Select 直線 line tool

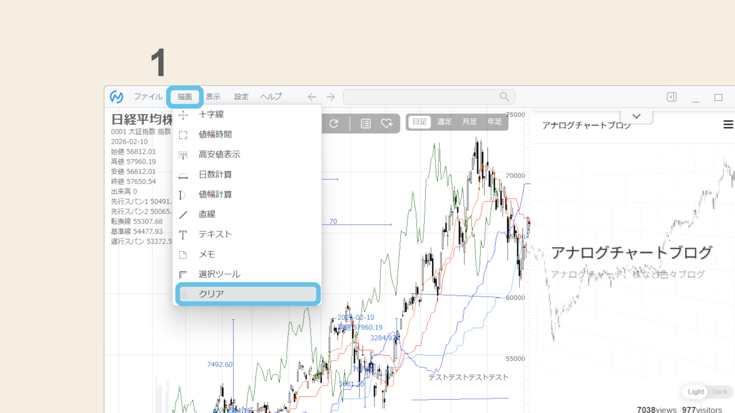pyautogui.click(x=247, y=215)
